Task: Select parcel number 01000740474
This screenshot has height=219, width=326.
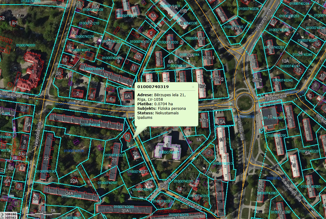Action: [x=94, y=69]
